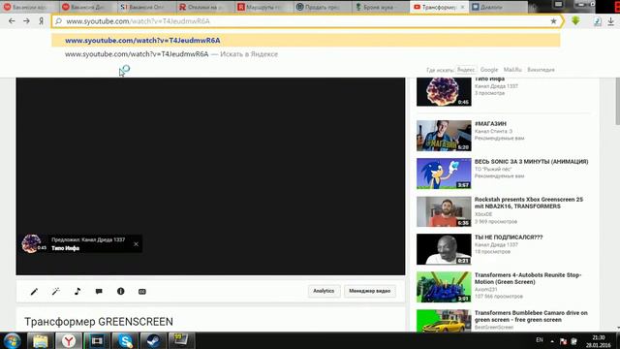620x349 pixels.
Task: Click the magnifier icon in address bar
Action: click(58, 21)
